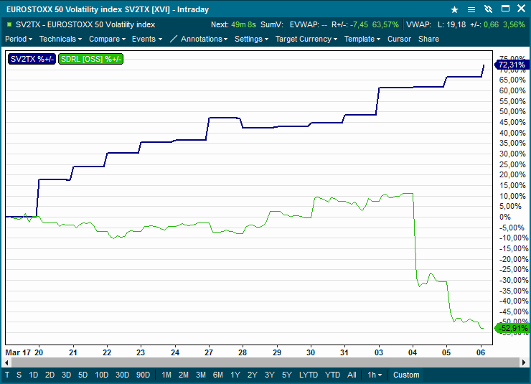The height and width of the screenshot is (384, 531).
Task: Select the 1Y period
Action: pyautogui.click(x=235, y=375)
